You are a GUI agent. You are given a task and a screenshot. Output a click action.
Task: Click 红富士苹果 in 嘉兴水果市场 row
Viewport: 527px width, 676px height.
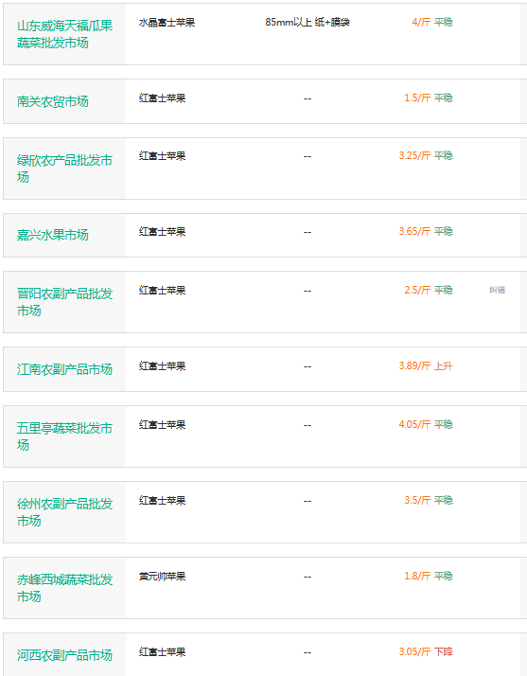click(162, 232)
